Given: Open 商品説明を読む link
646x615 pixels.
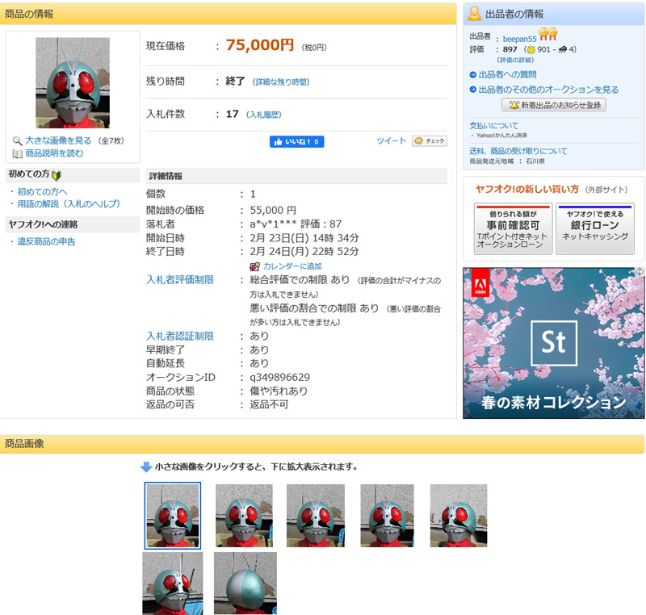Looking at the screenshot, I should (54, 153).
